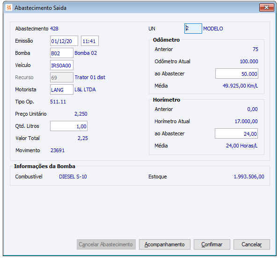278x258 pixels.
Task: Select the Trator 01 dist text
Action: pos(90,77)
